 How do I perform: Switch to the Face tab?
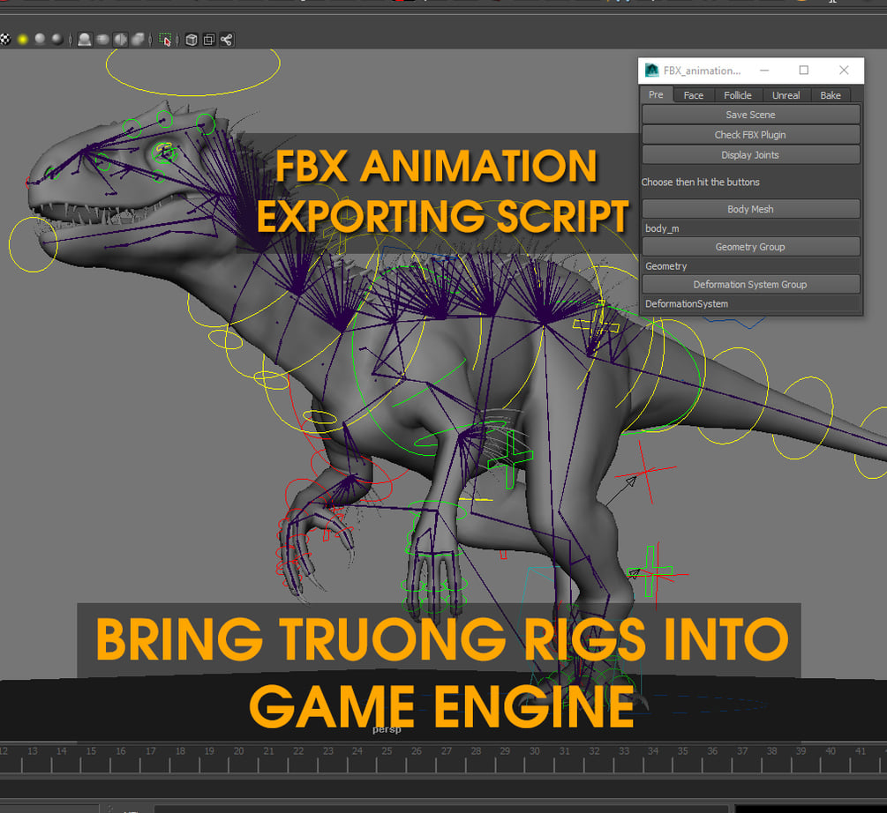point(694,95)
